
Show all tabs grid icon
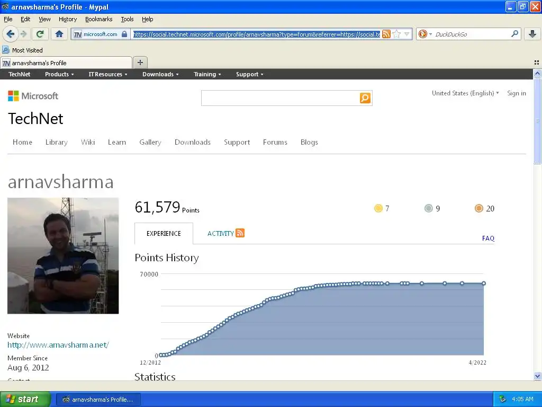[x=537, y=63]
